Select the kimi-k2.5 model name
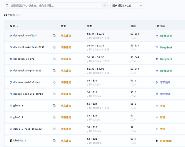The width and height of the screenshot is (185, 147). click(19, 141)
